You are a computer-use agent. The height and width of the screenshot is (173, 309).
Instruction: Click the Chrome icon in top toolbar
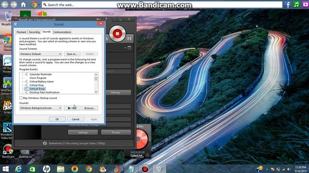click(x=34, y=4)
